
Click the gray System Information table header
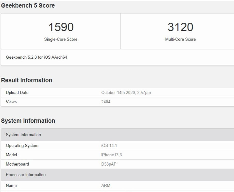[117, 135]
